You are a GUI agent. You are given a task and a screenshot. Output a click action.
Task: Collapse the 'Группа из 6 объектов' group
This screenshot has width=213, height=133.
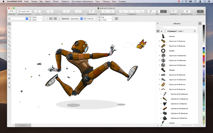coord(159,89)
